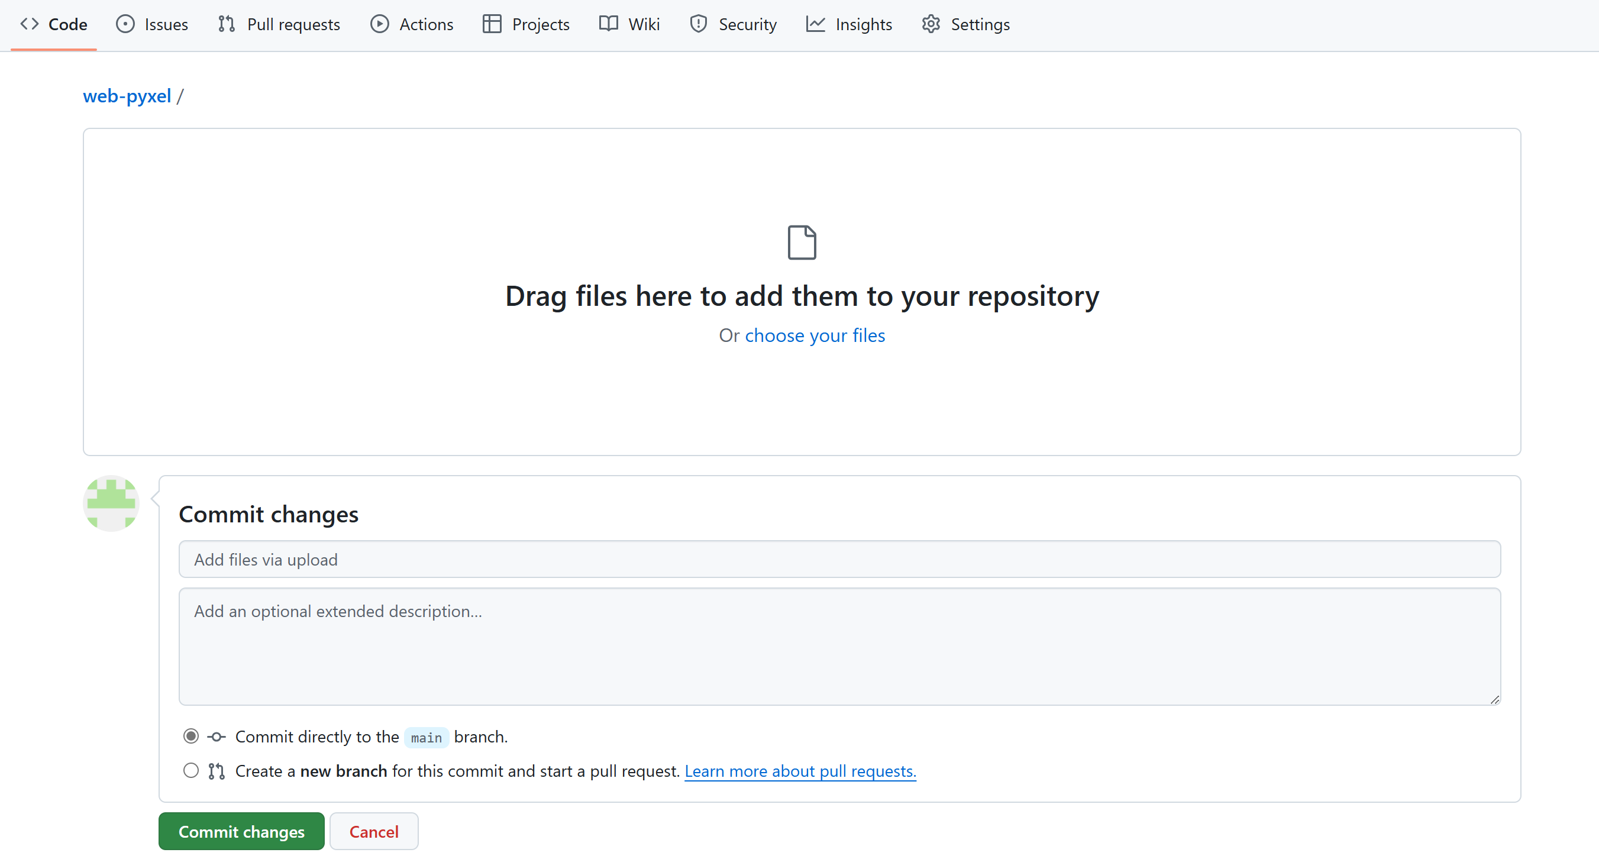
Task: Click the Code brackets icon
Action: [x=29, y=24]
